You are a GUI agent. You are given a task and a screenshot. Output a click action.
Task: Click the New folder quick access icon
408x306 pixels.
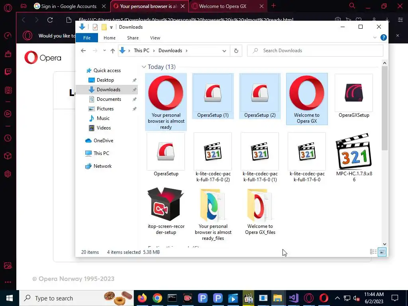click(x=104, y=27)
